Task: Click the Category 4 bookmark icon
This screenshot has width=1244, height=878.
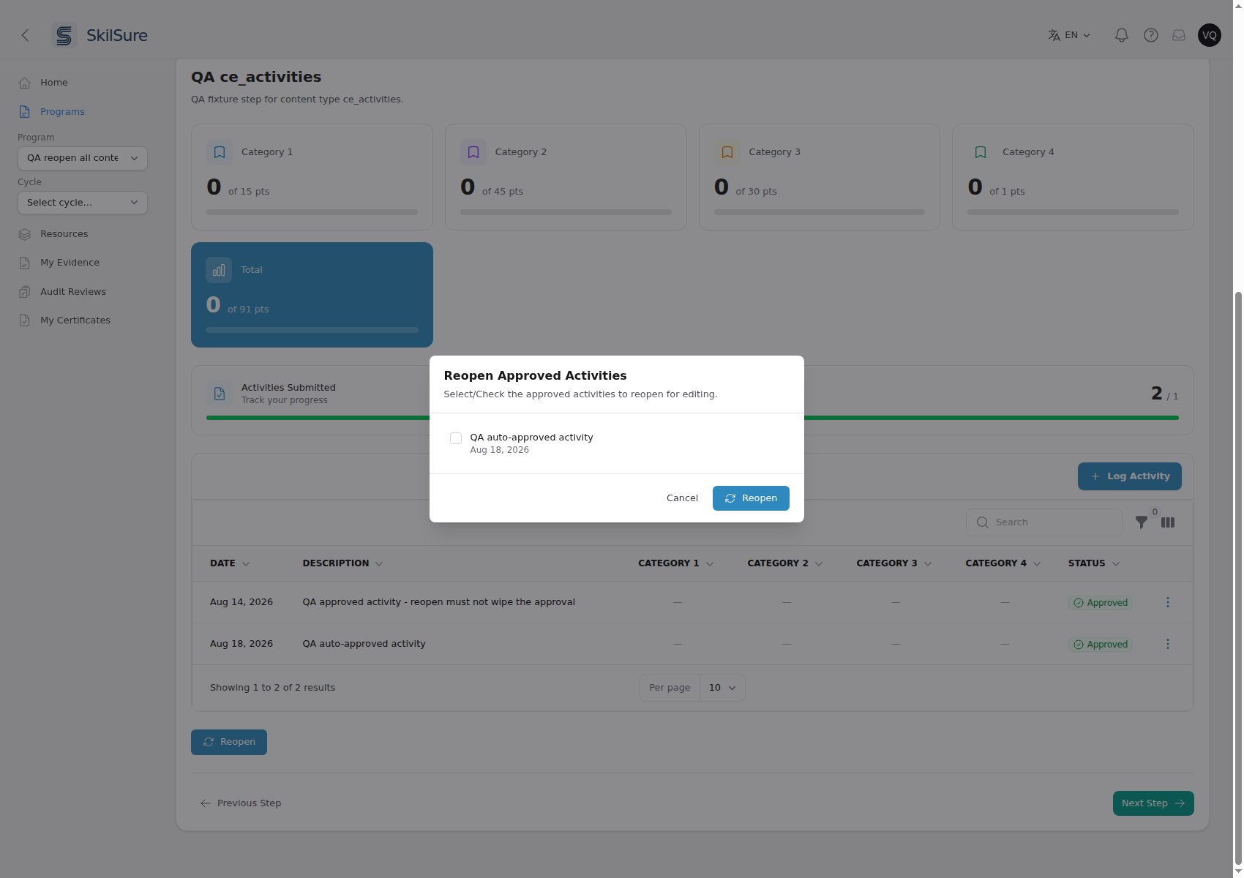Action: click(x=981, y=152)
